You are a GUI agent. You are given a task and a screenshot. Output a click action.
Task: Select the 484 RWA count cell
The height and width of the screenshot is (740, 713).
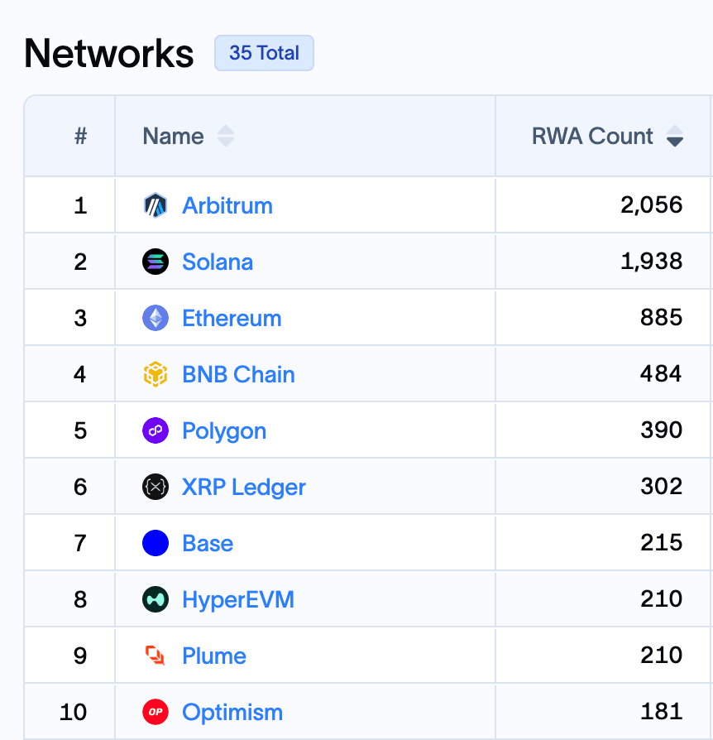coord(604,374)
